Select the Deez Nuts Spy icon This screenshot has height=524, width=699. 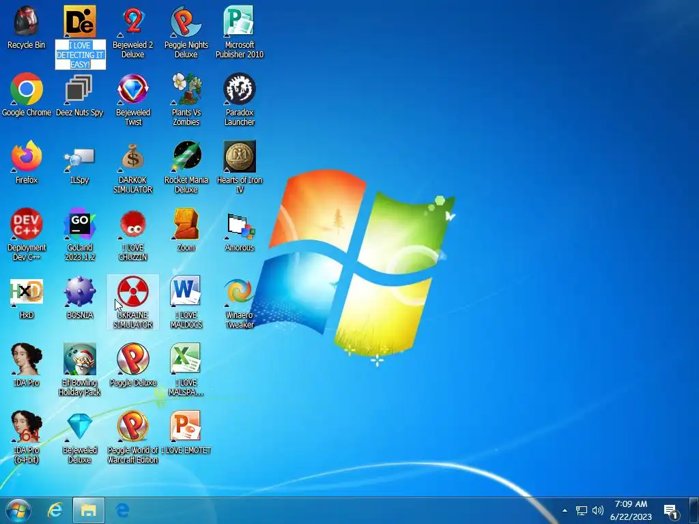79,89
